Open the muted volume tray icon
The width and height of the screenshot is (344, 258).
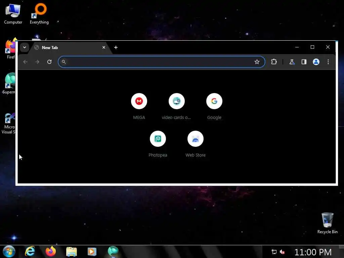pos(282,252)
